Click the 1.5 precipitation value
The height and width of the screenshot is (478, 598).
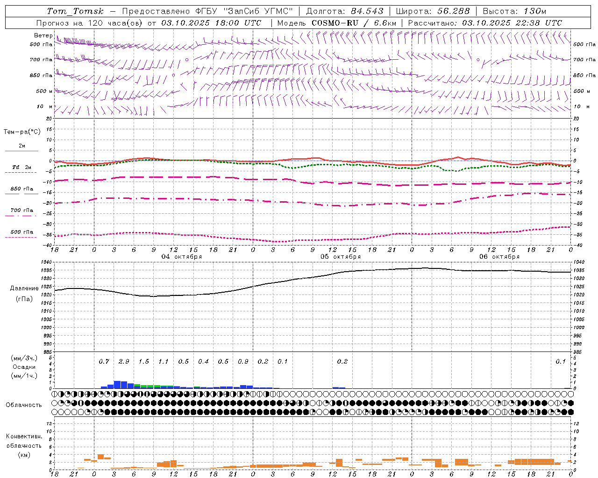[143, 361]
